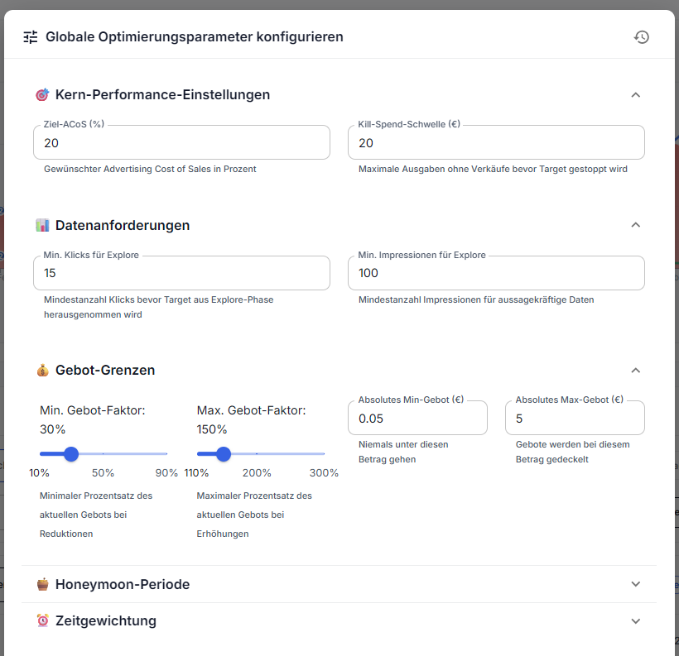679x656 pixels.
Task: Select the money bag icon beside Gebot-Grenzen
Action: [41, 370]
